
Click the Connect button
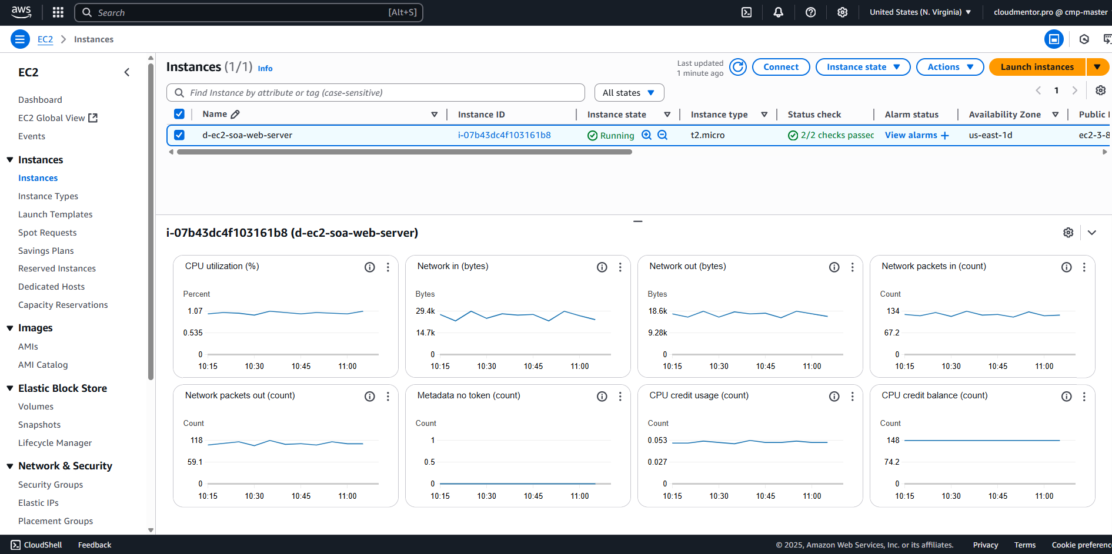tap(780, 67)
